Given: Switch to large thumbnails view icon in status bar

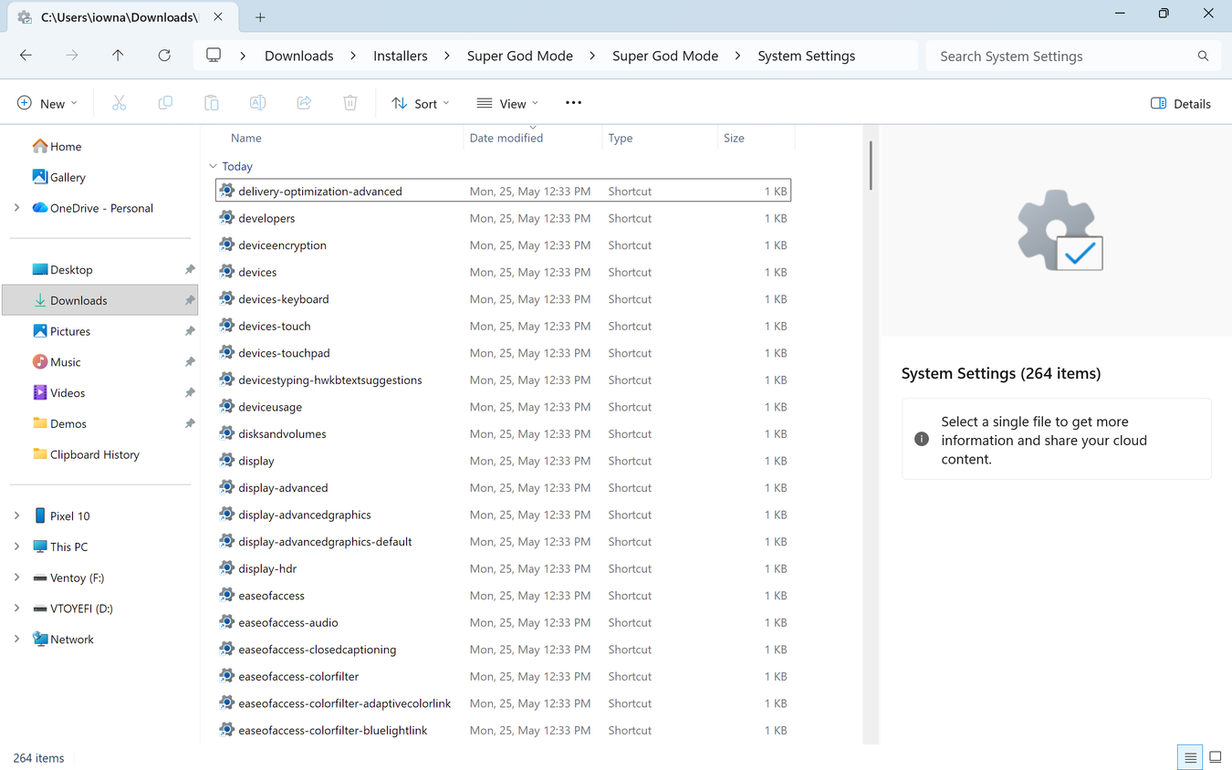Looking at the screenshot, I should [x=1216, y=757].
